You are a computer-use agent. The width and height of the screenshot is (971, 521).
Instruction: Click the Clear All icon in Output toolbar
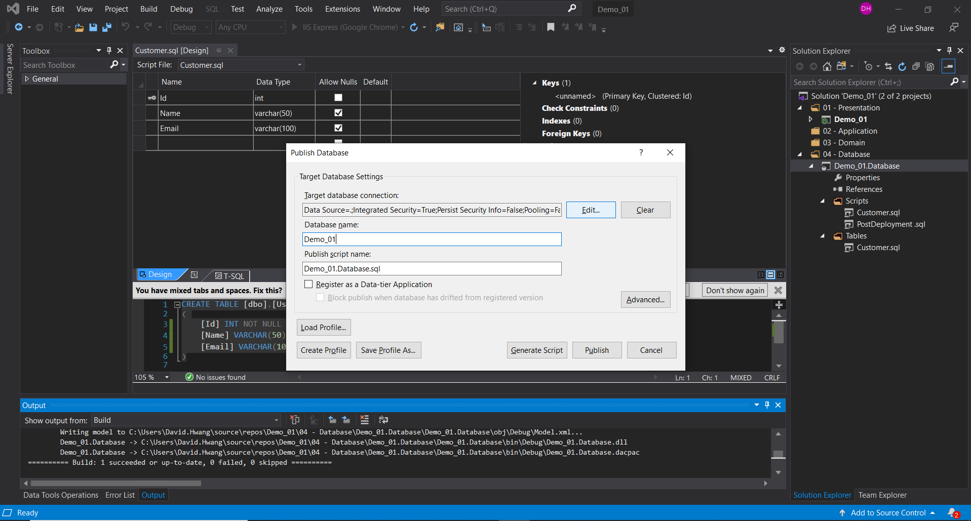pos(364,420)
